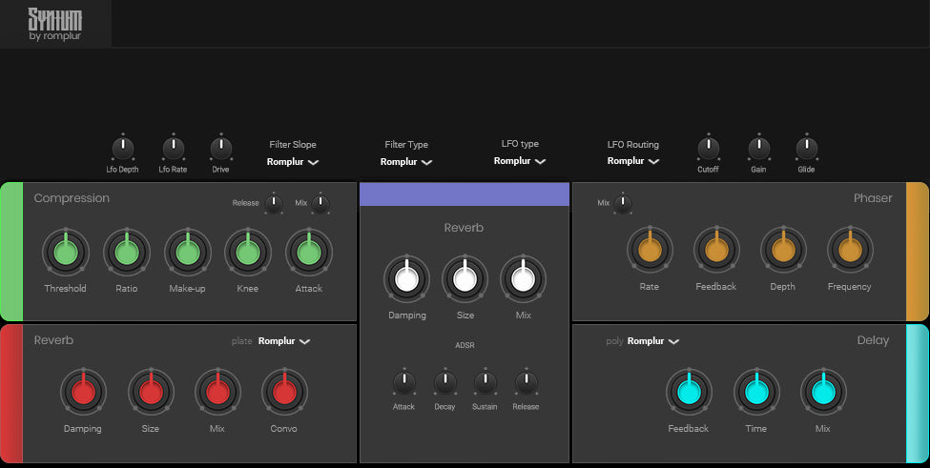
Task: Adjust the Lfo Rate knob
Action: (x=174, y=149)
